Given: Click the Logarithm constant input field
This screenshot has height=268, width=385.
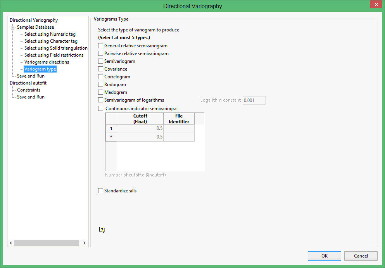Looking at the screenshot, I should (x=254, y=100).
